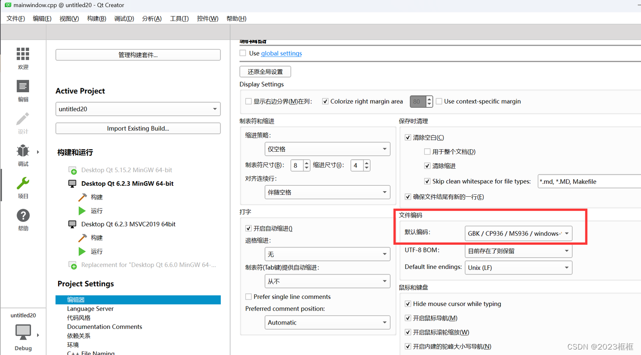The width and height of the screenshot is (641, 355).
Task: Click the 管理构建套件... button
Action: [138, 55]
